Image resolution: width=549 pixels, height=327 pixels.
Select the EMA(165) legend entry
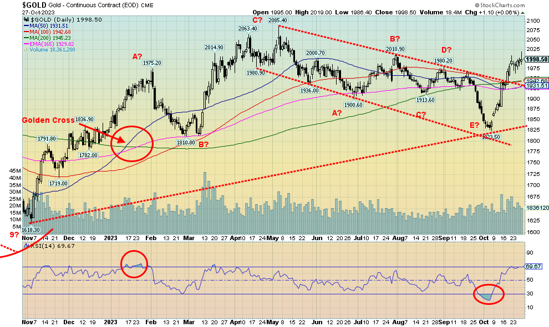pos(45,43)
